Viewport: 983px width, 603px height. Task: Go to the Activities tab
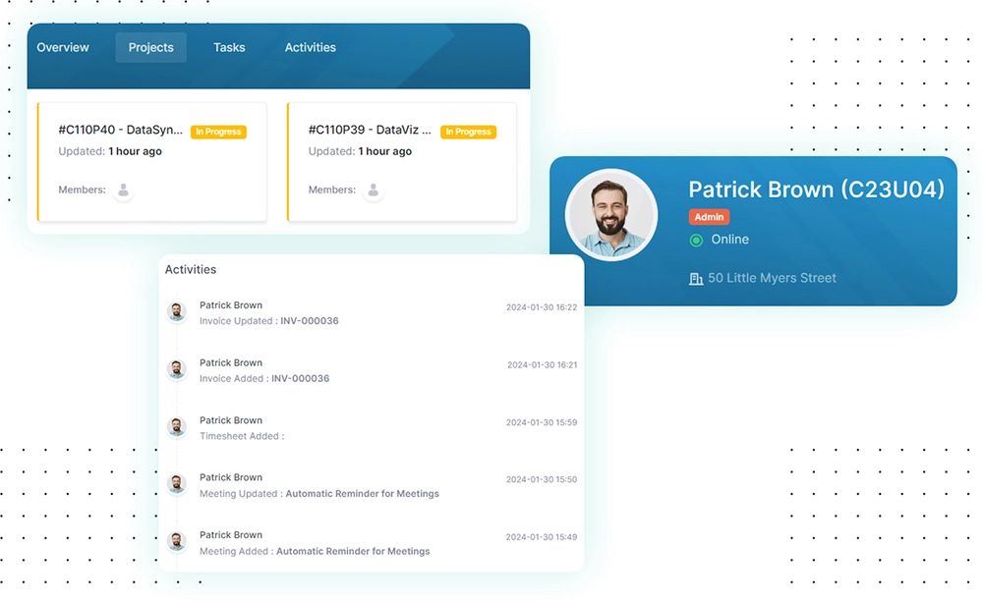point(310,47)
